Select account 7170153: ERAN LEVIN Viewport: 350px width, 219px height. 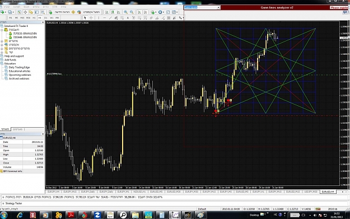(x=25, y=34)
